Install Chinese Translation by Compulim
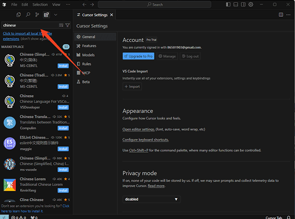 [x=63, y=128]
